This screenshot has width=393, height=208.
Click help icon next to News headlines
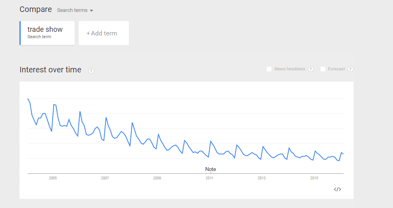311,69
